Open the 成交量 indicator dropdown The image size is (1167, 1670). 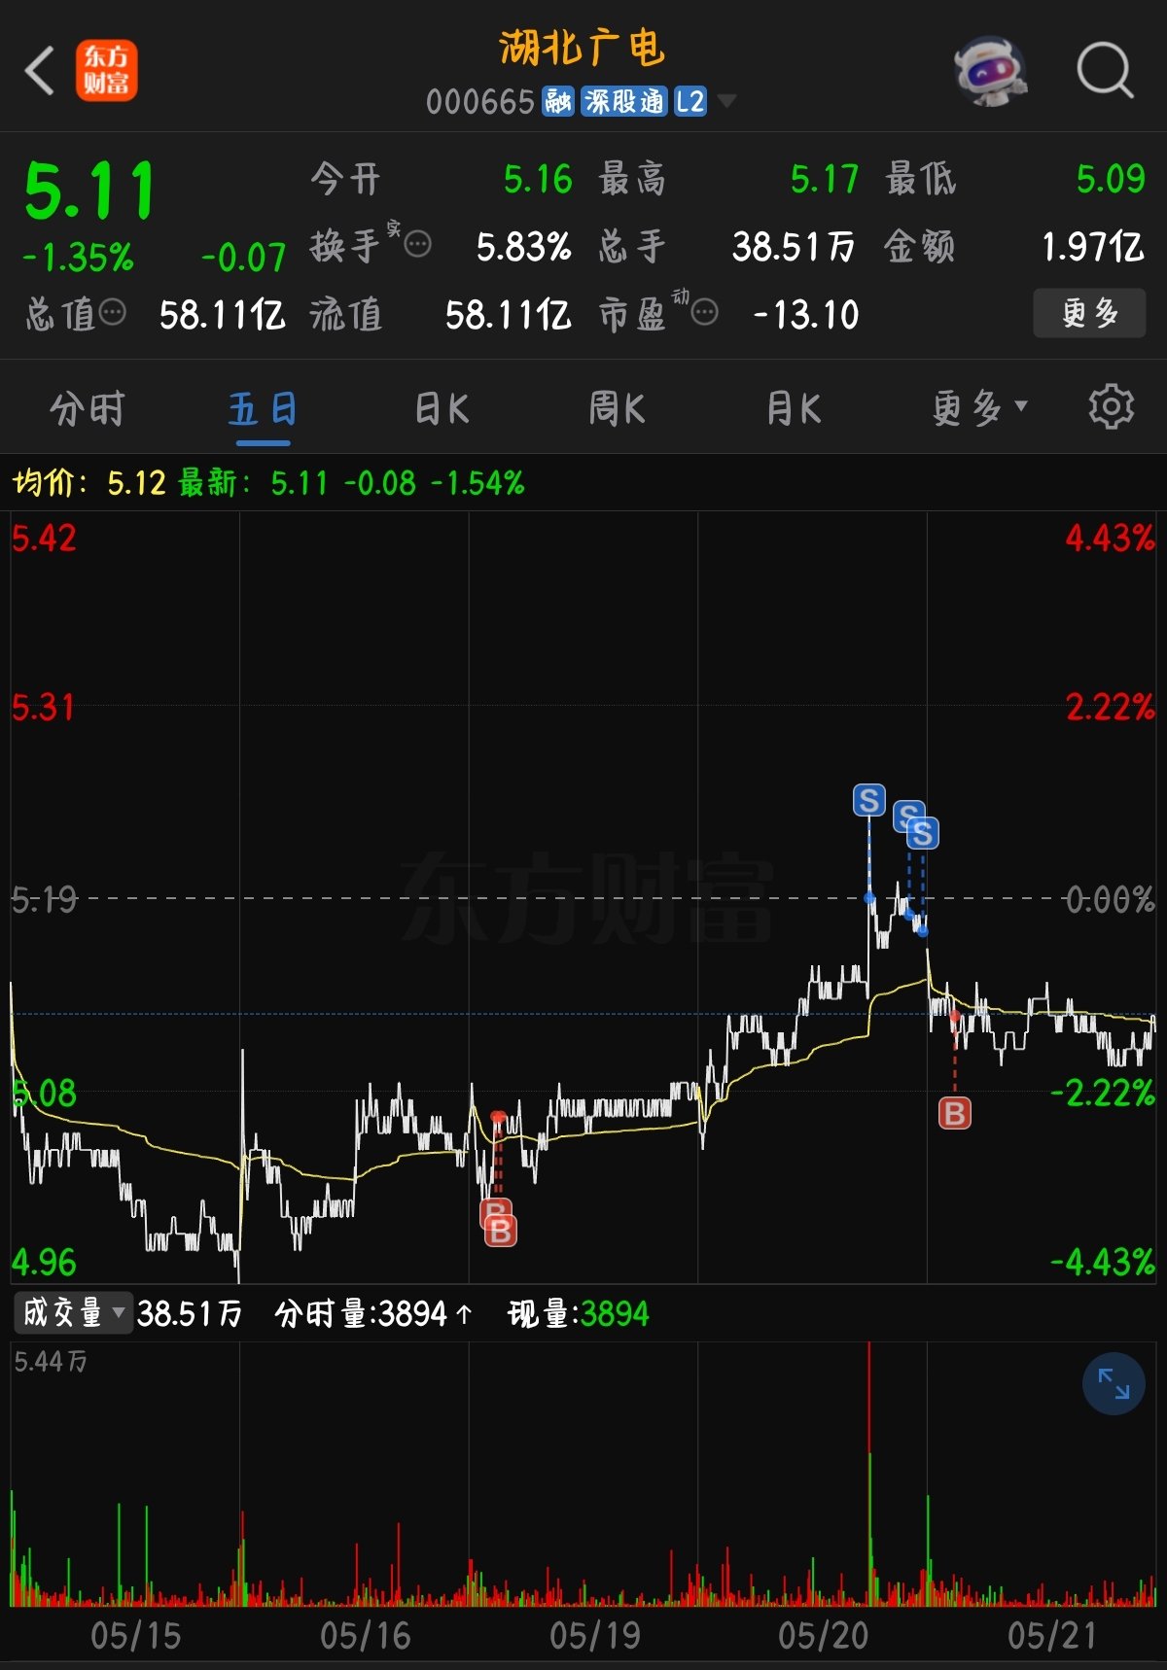pos(72,1313)
